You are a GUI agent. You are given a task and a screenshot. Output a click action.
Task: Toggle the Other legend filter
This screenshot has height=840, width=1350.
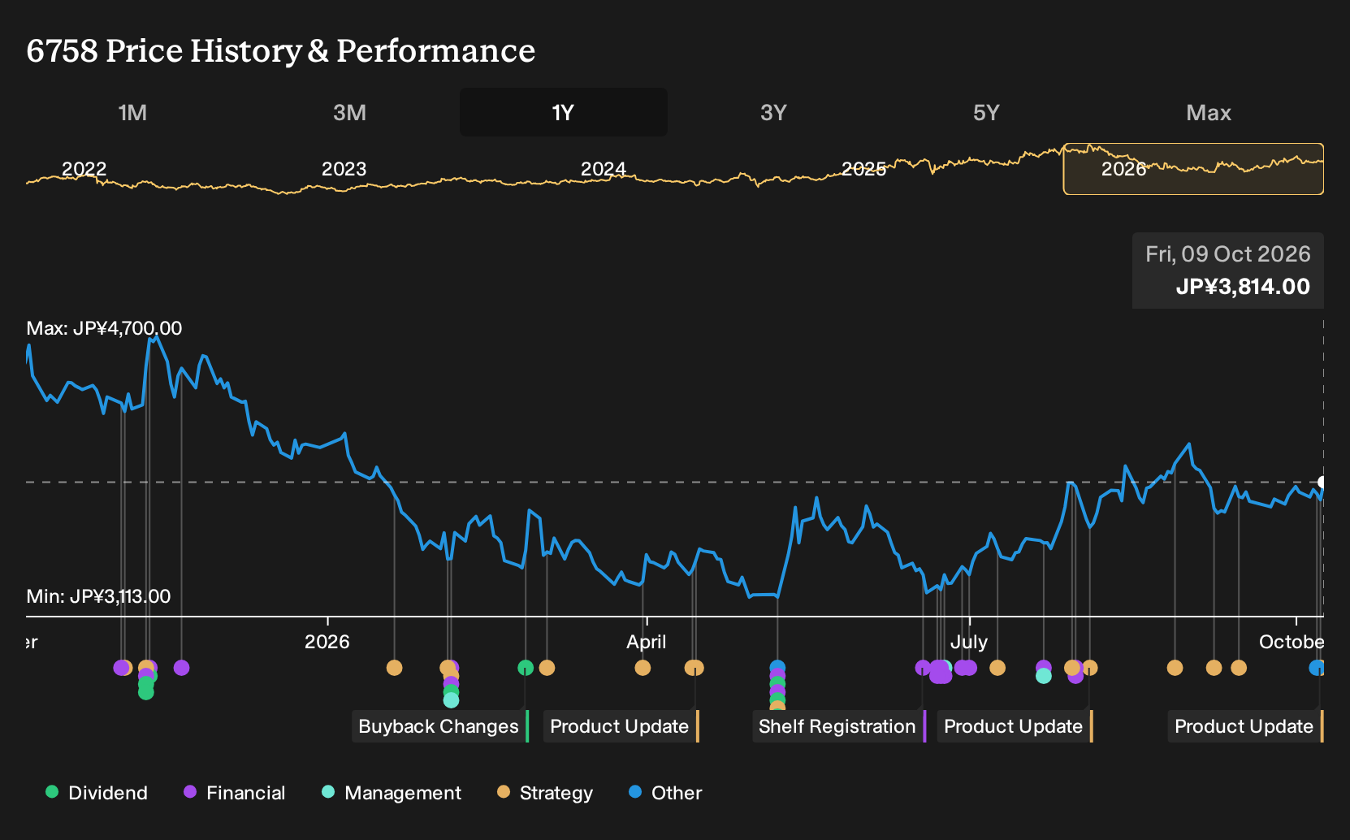tap(665, 793)
